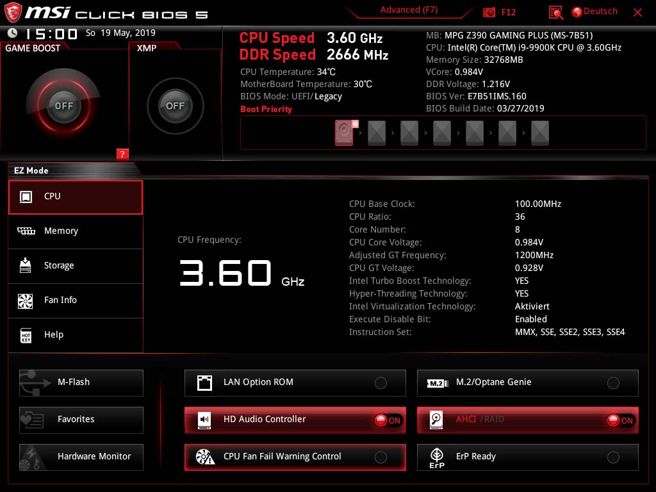Image resolution: width=656 pixels, height=492 pixels.
Task: Select the last empty boot device slot
Action: [x=539, y=133]
